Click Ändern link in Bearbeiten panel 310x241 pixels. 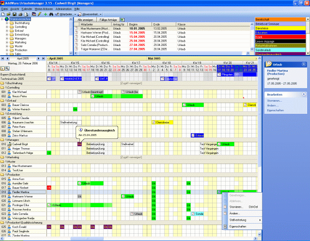[273, 105]
